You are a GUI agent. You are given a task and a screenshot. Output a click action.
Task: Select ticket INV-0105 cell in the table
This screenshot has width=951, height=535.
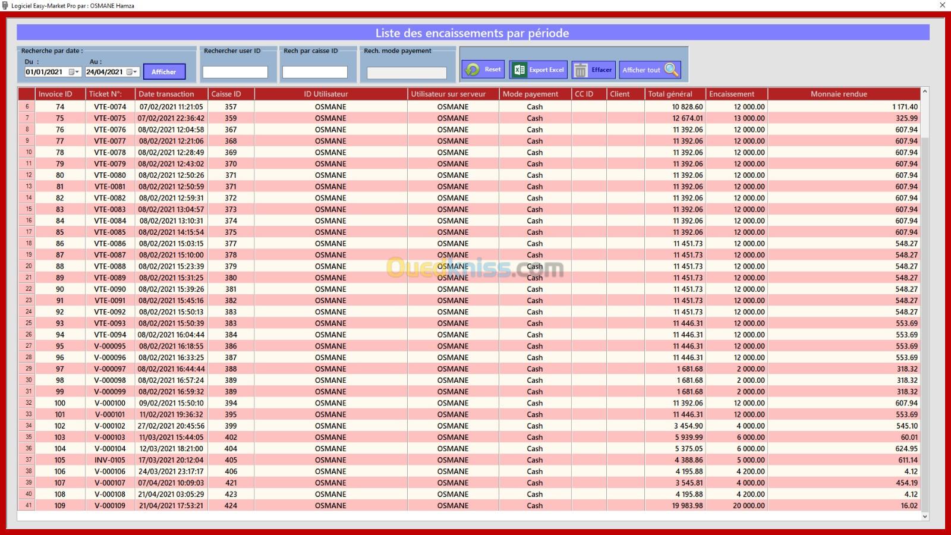[x=110, y=460]
